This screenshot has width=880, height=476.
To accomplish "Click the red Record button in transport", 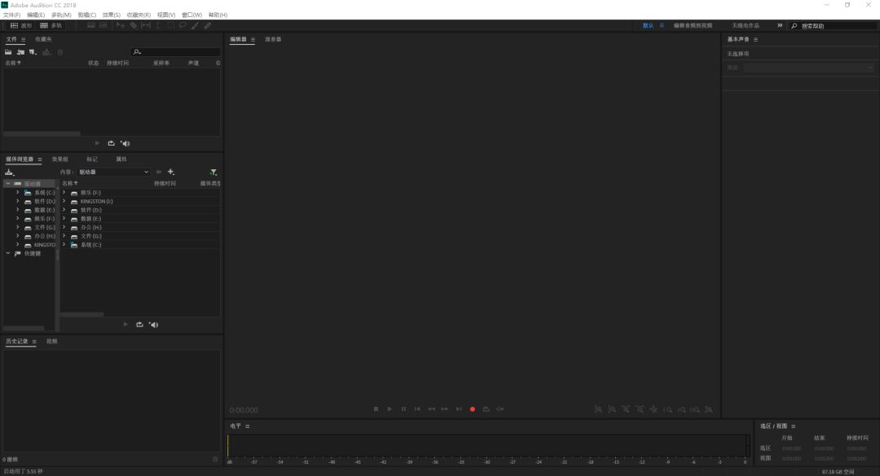I will (x=472, y=409).
